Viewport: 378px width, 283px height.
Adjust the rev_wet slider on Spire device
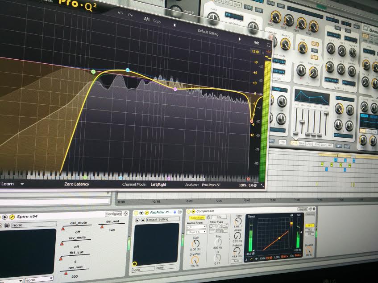pos(75,271)
